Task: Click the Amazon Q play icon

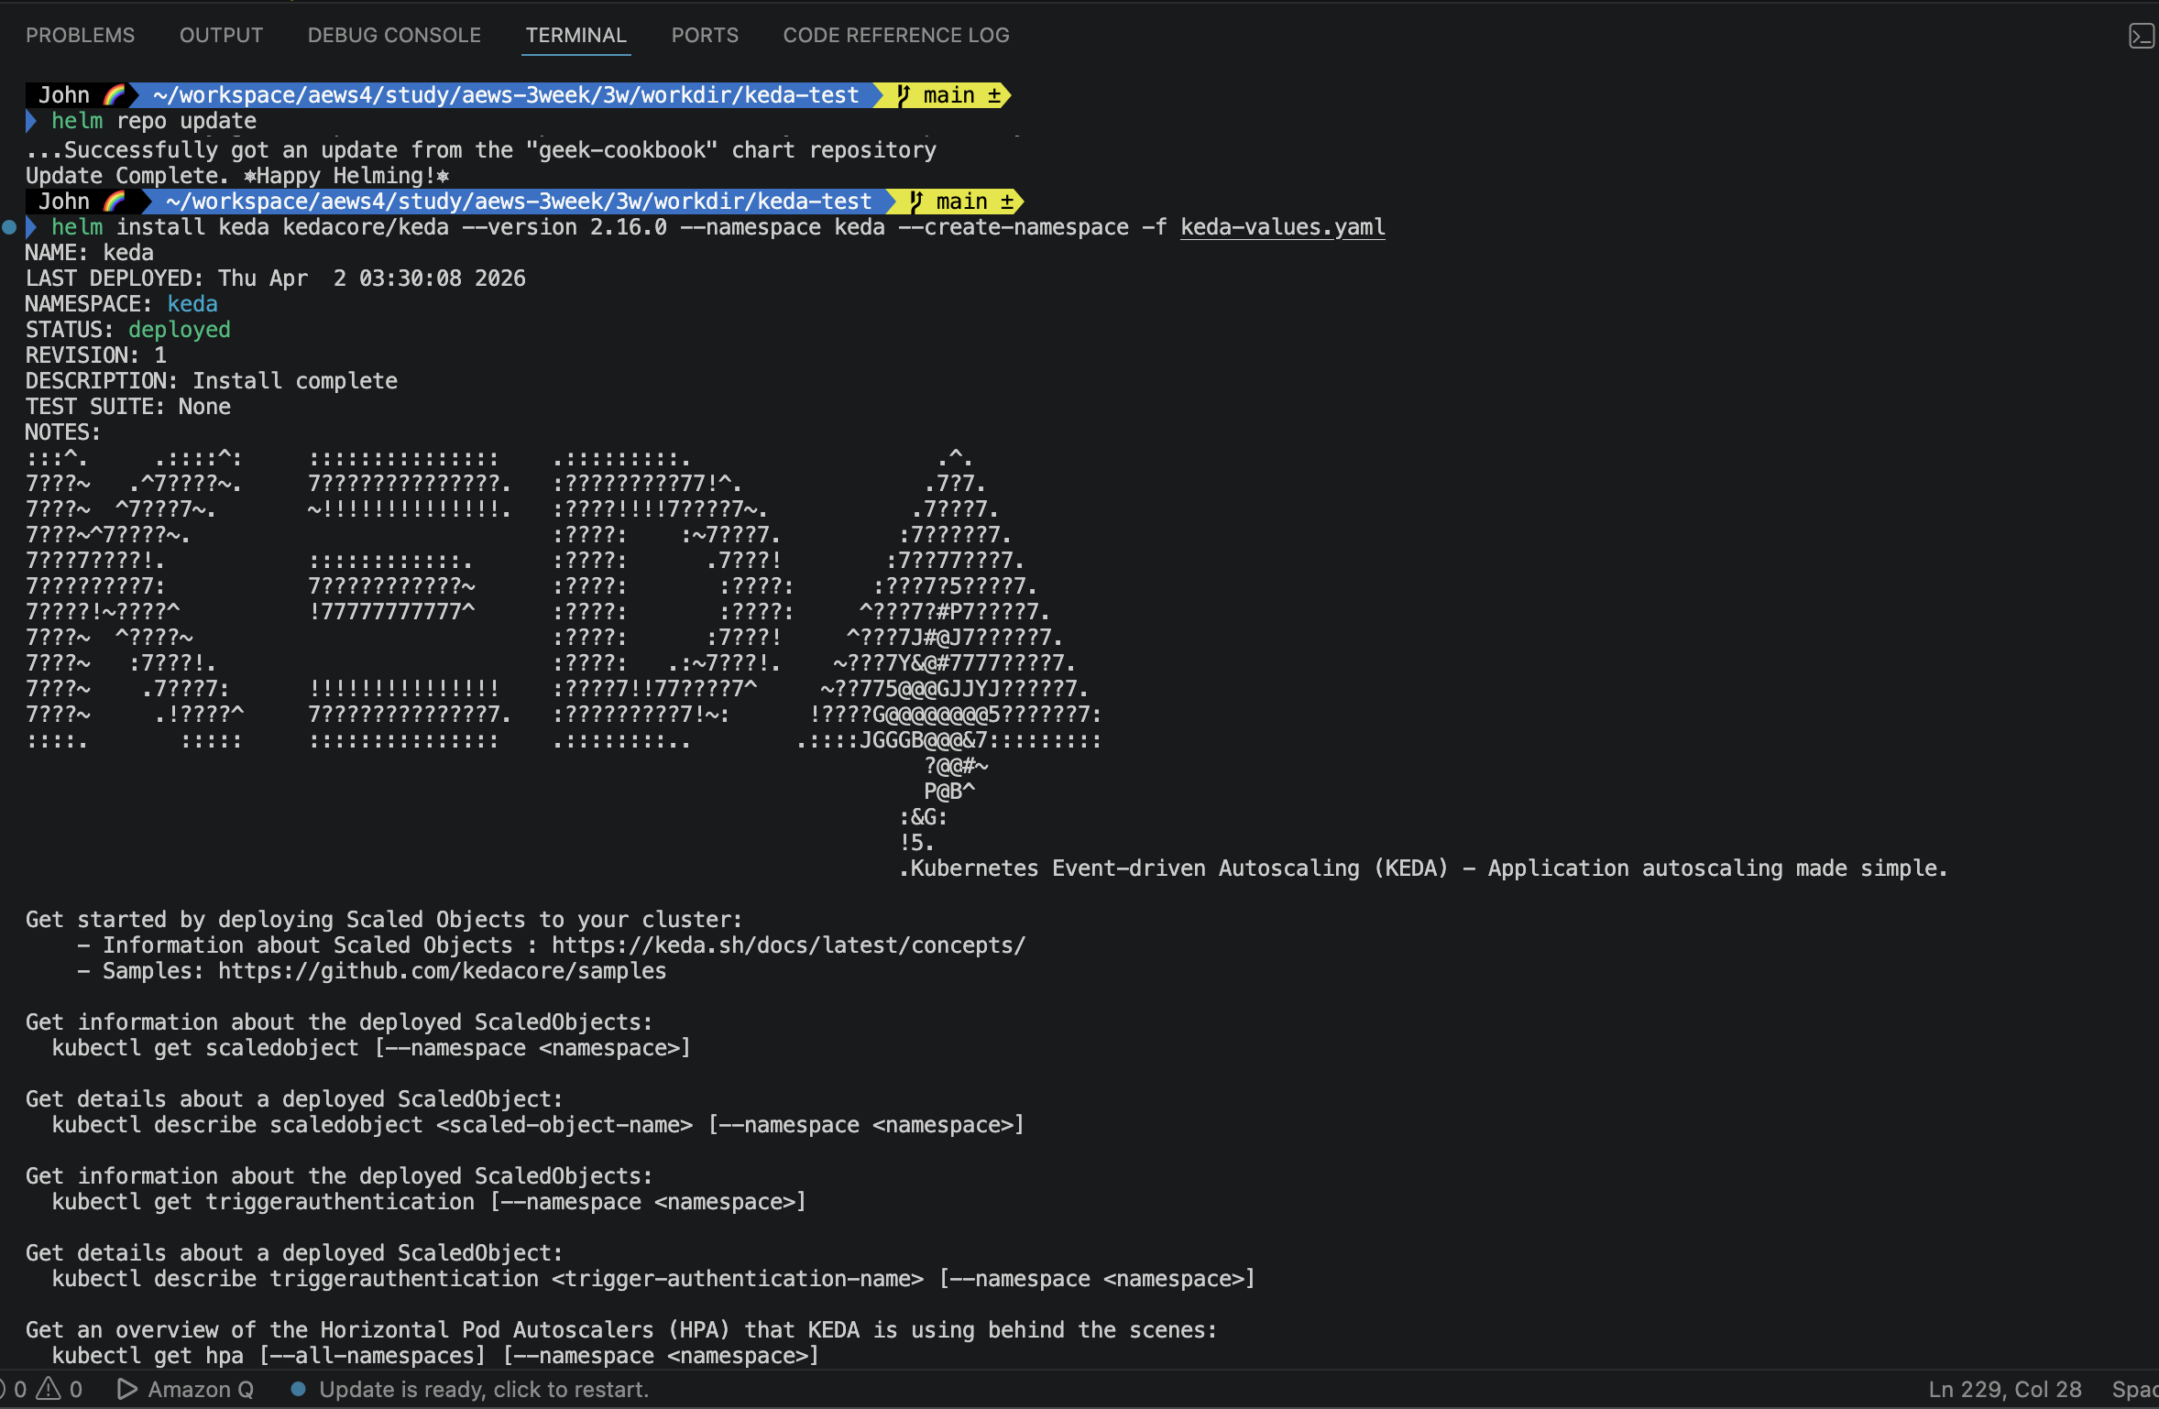Action: pos(127,1389)
